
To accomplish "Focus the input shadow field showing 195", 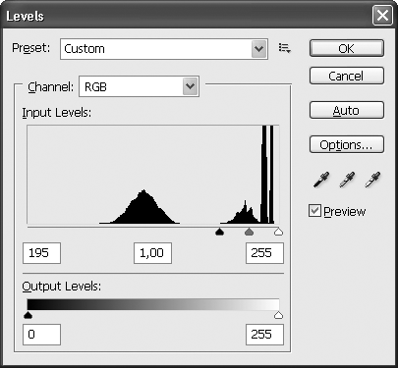I will tap(41, 253).
